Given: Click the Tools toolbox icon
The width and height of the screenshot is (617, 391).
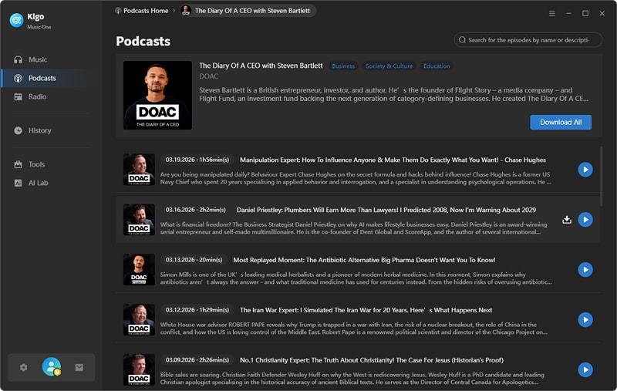Looking at the screenshot, I should click(18, 164).
